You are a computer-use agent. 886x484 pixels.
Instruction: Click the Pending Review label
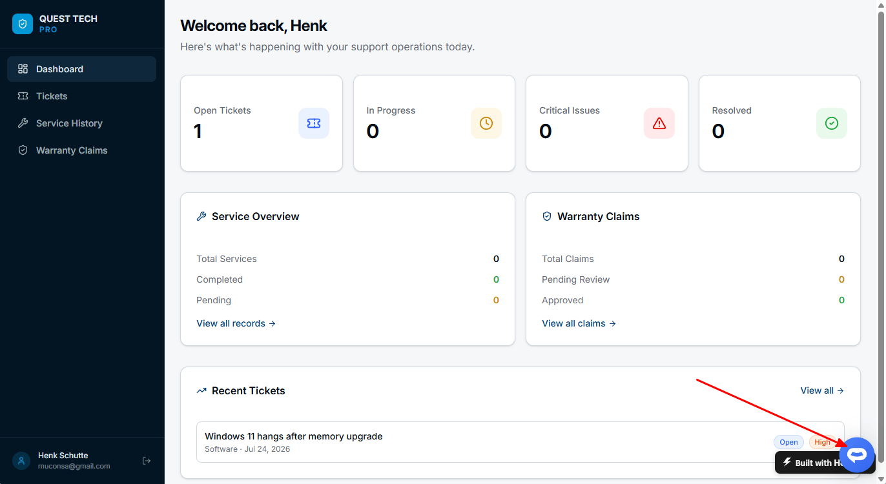pos(575,279)
